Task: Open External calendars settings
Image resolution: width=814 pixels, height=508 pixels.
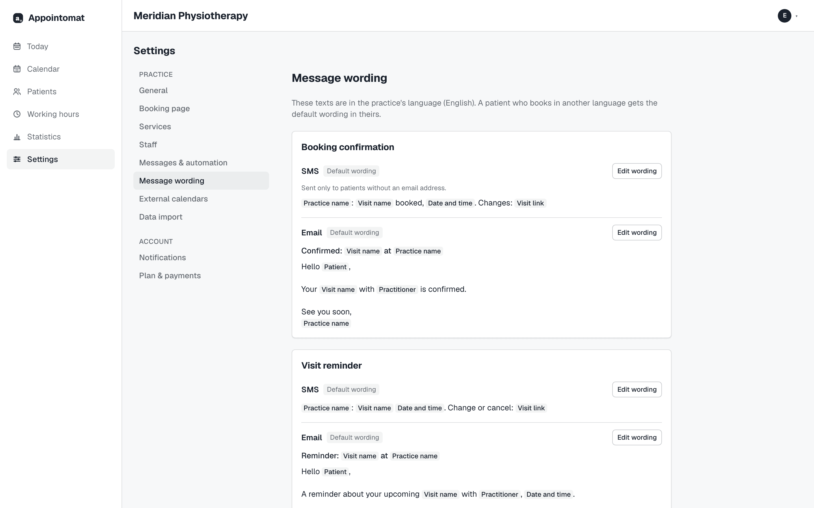Action: tap(201, 199)
